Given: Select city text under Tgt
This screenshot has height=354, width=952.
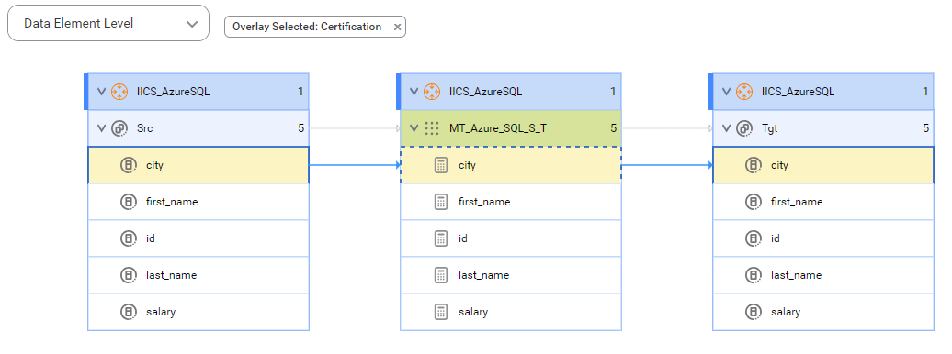Looking at the screenshot, I should 779,165.
